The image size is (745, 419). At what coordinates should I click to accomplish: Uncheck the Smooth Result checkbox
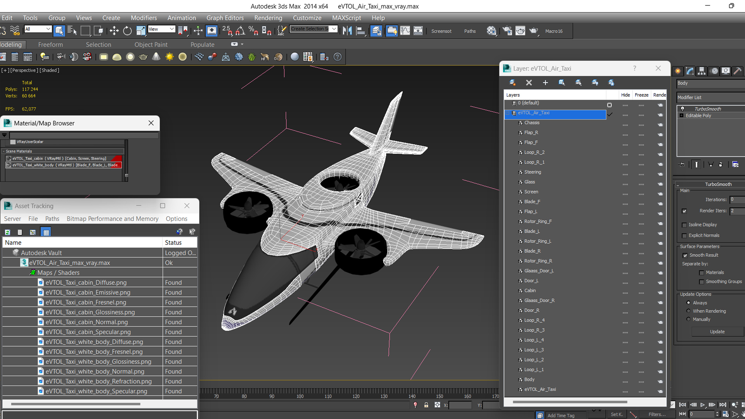coord(685,255)
